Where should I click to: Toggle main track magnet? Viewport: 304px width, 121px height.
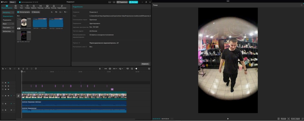click(106, 69)
